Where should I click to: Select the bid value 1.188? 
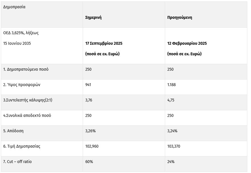pos(172,85)
